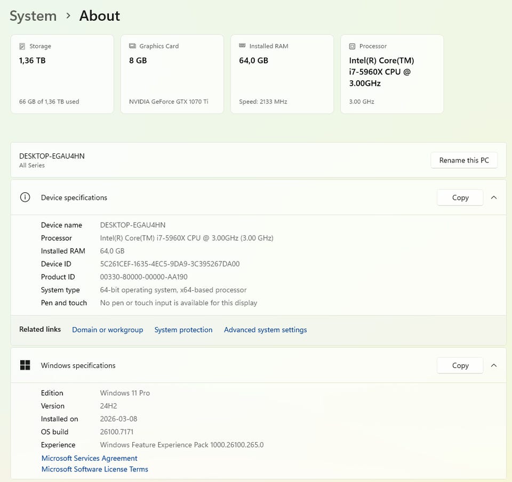Copy the Windows specifications
The height and width of the screenshot is (482, 512).
[x=460, y=365]
